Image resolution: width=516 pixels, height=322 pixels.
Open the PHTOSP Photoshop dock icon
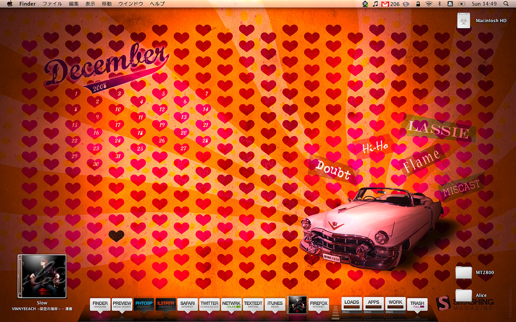144,304
